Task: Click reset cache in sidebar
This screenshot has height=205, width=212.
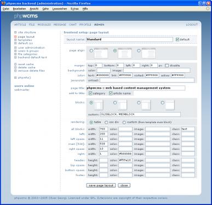Action: pos(26,65)
